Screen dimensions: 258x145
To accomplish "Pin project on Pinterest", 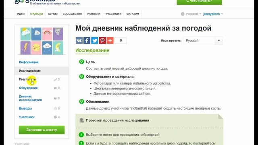I will 102,40.
